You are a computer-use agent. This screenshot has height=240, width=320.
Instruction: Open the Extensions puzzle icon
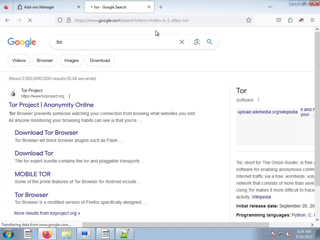pos(290,20)
